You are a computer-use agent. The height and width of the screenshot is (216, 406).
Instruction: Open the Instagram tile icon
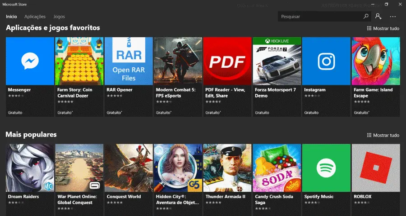pos(326,61)
